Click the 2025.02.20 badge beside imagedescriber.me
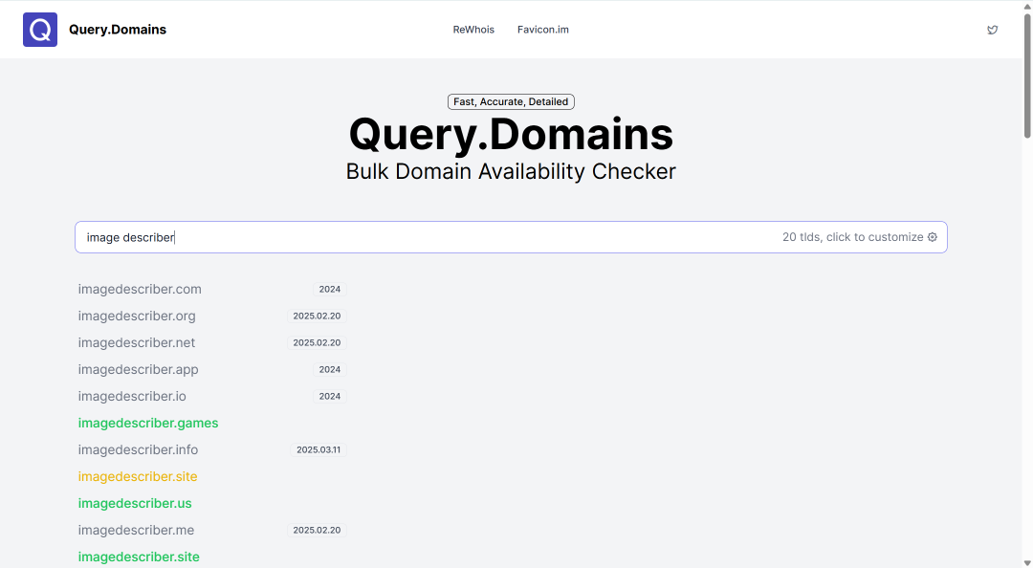This screenshot has height=568, width=1033. pos(317,531)
